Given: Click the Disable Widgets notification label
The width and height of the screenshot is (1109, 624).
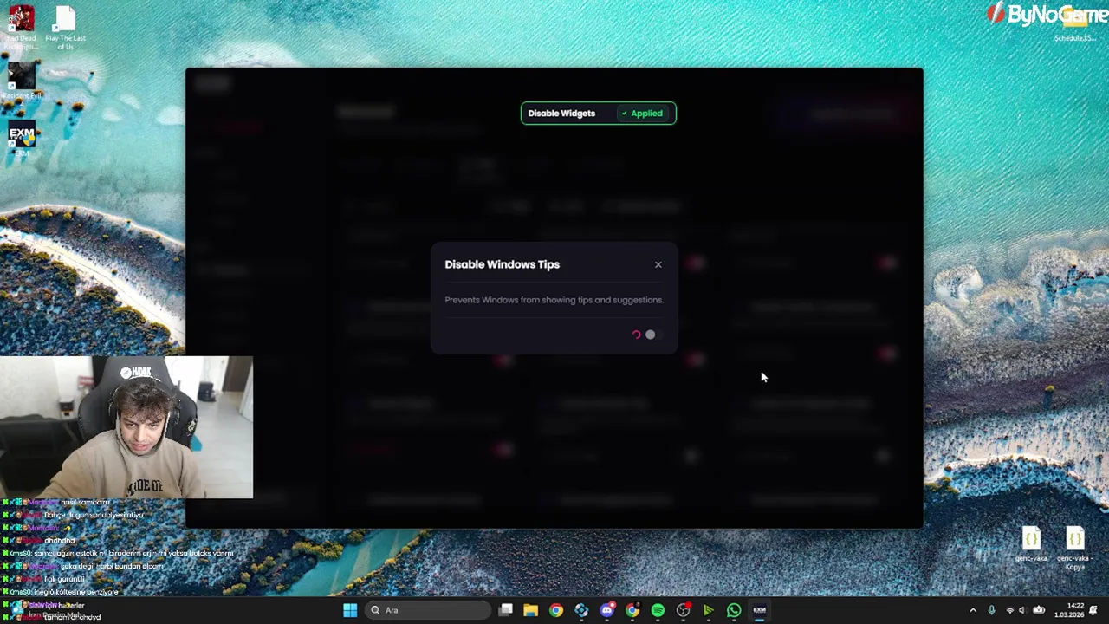Looking at the screenshot, I should pyautogui.click(x=561, y=114).
